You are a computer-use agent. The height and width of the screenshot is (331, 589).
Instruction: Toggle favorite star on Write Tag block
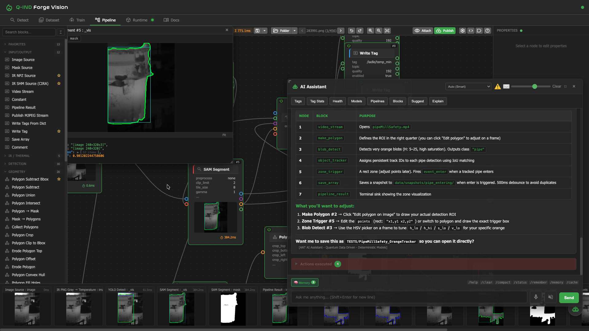(59, 131)
